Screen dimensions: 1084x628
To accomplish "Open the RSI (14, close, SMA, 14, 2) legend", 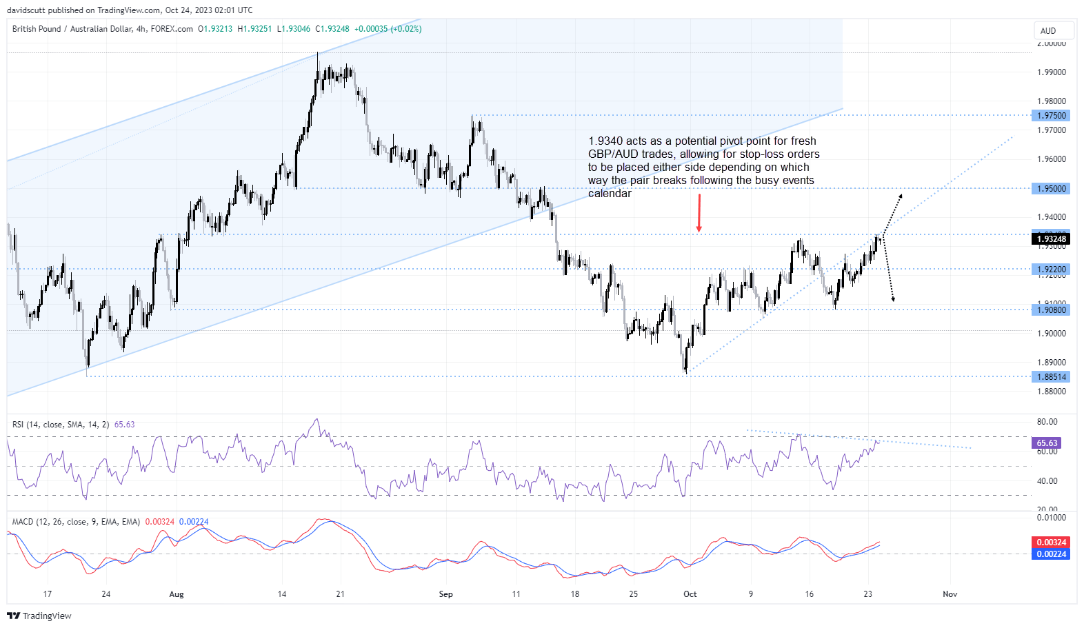I will [x=61, y=425].
